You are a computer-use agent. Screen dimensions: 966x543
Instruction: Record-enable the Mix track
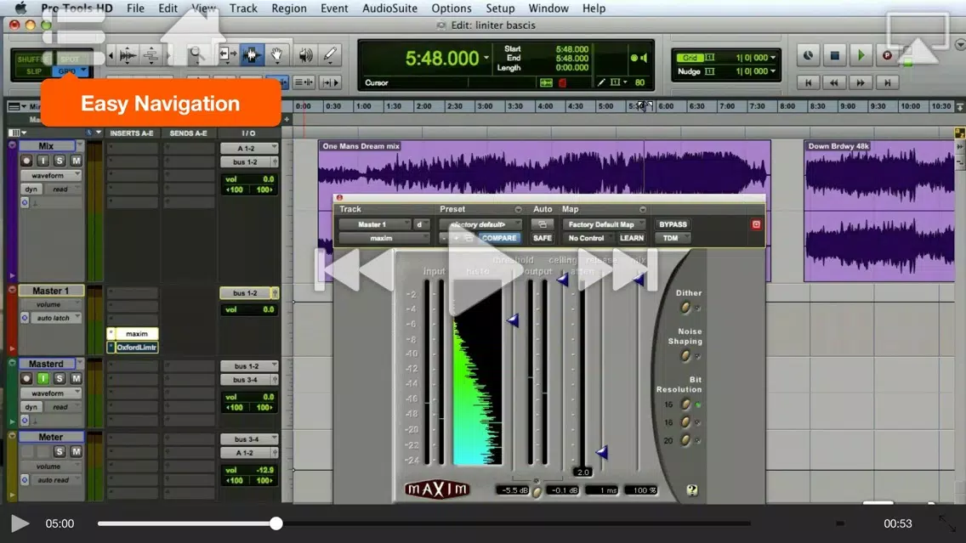tap(26, 161)
